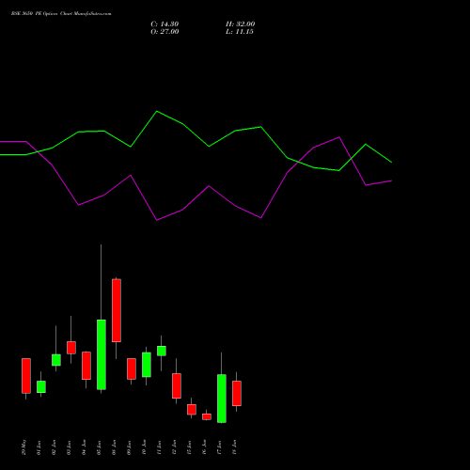The image size is (470, 470).
Task: Click the red candlestick for 29 May
Action: pos(26,376)
